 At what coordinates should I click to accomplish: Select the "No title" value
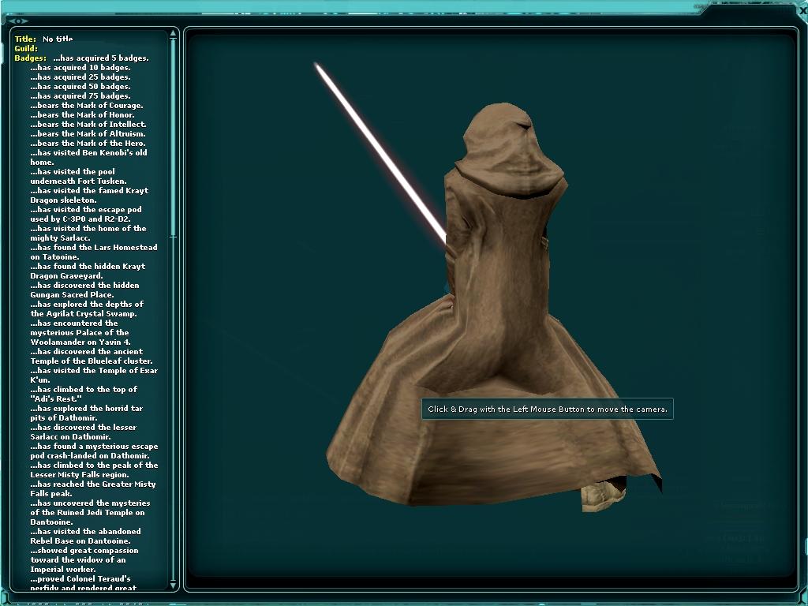coord(58,39)
